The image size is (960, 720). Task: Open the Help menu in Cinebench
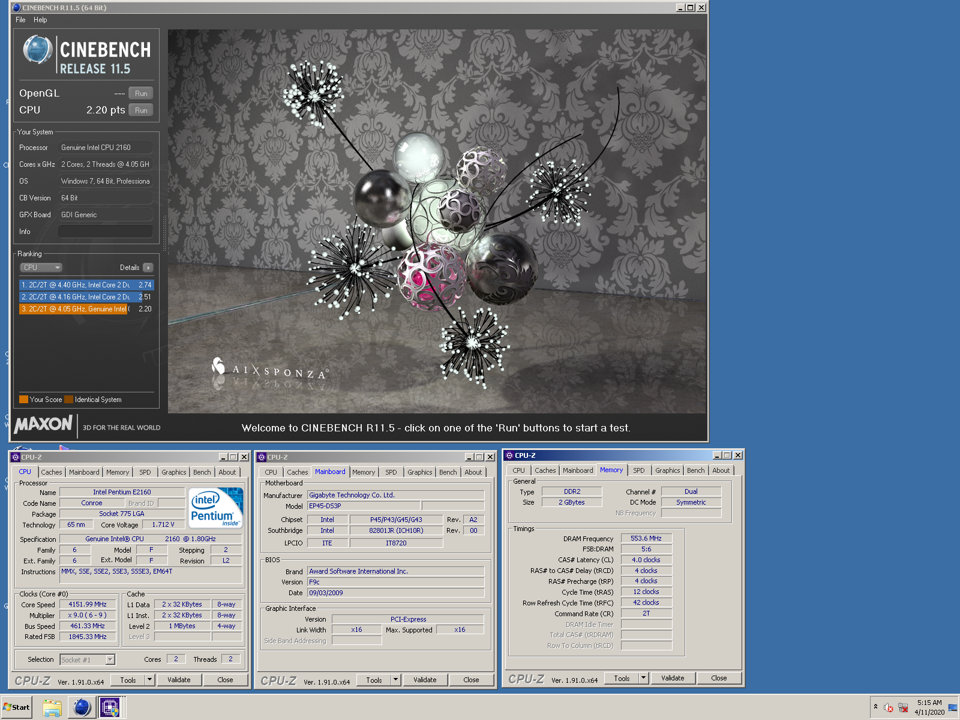(x=40, y=20)
